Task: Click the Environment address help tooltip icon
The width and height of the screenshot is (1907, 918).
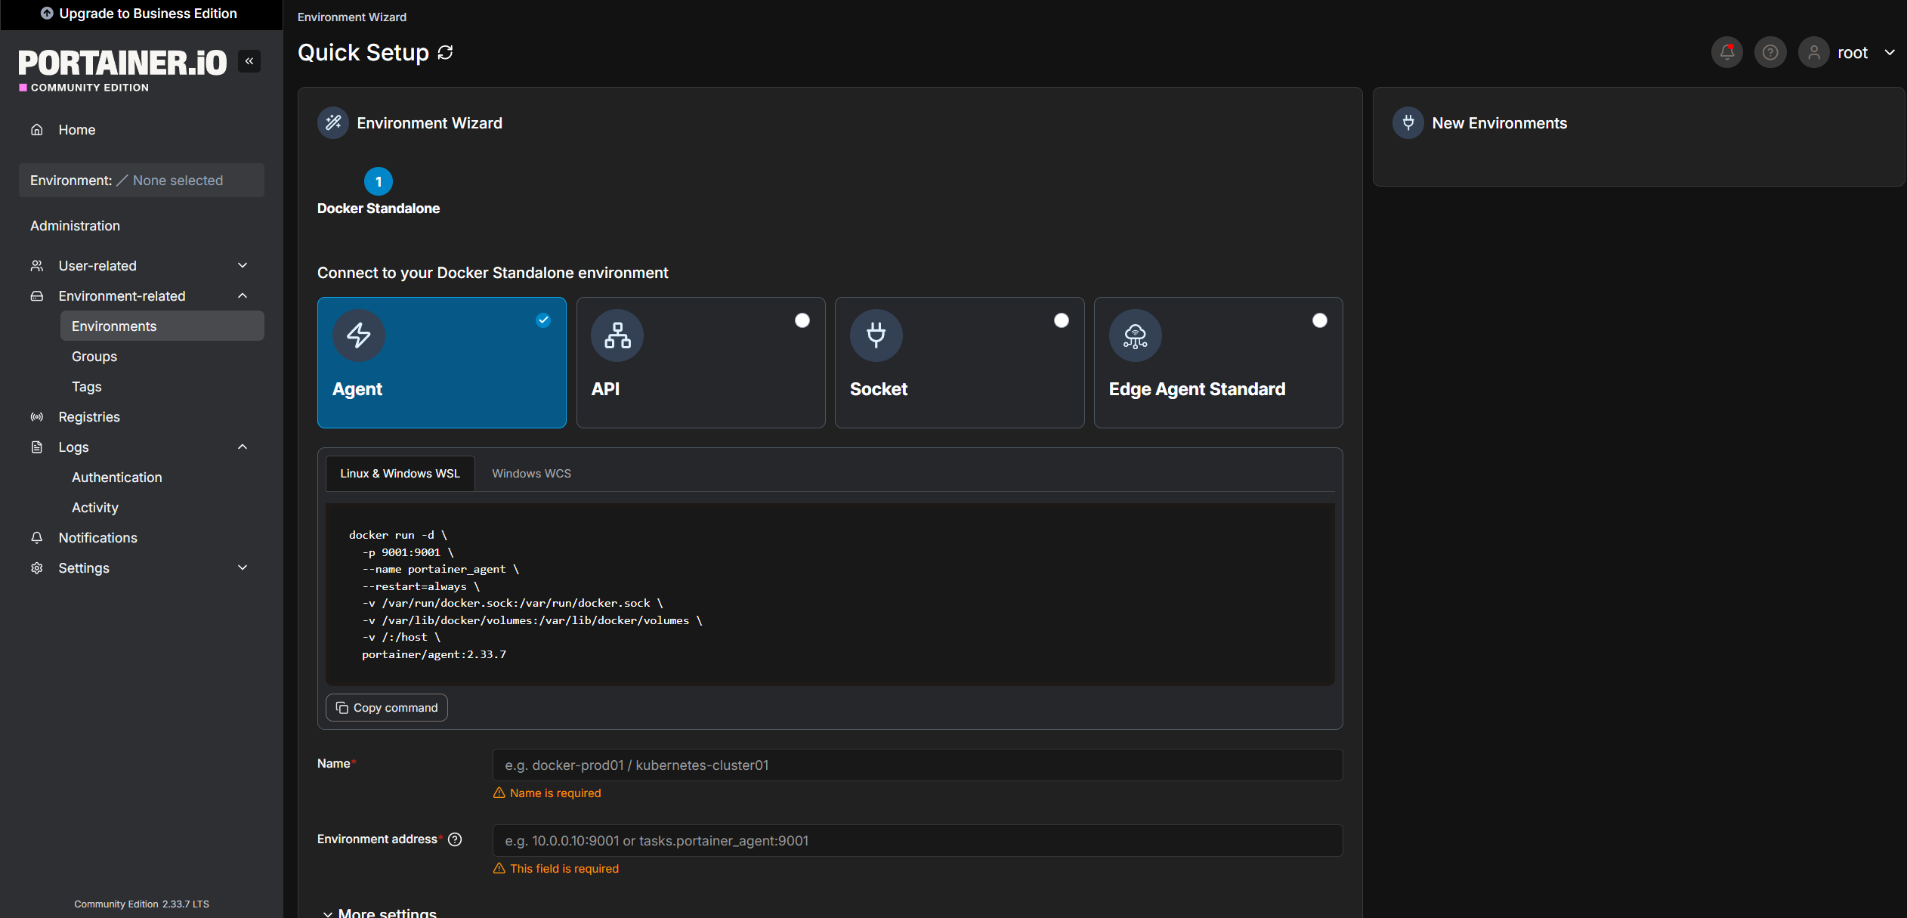Action: pyautogui.click(x=455, y=839)
